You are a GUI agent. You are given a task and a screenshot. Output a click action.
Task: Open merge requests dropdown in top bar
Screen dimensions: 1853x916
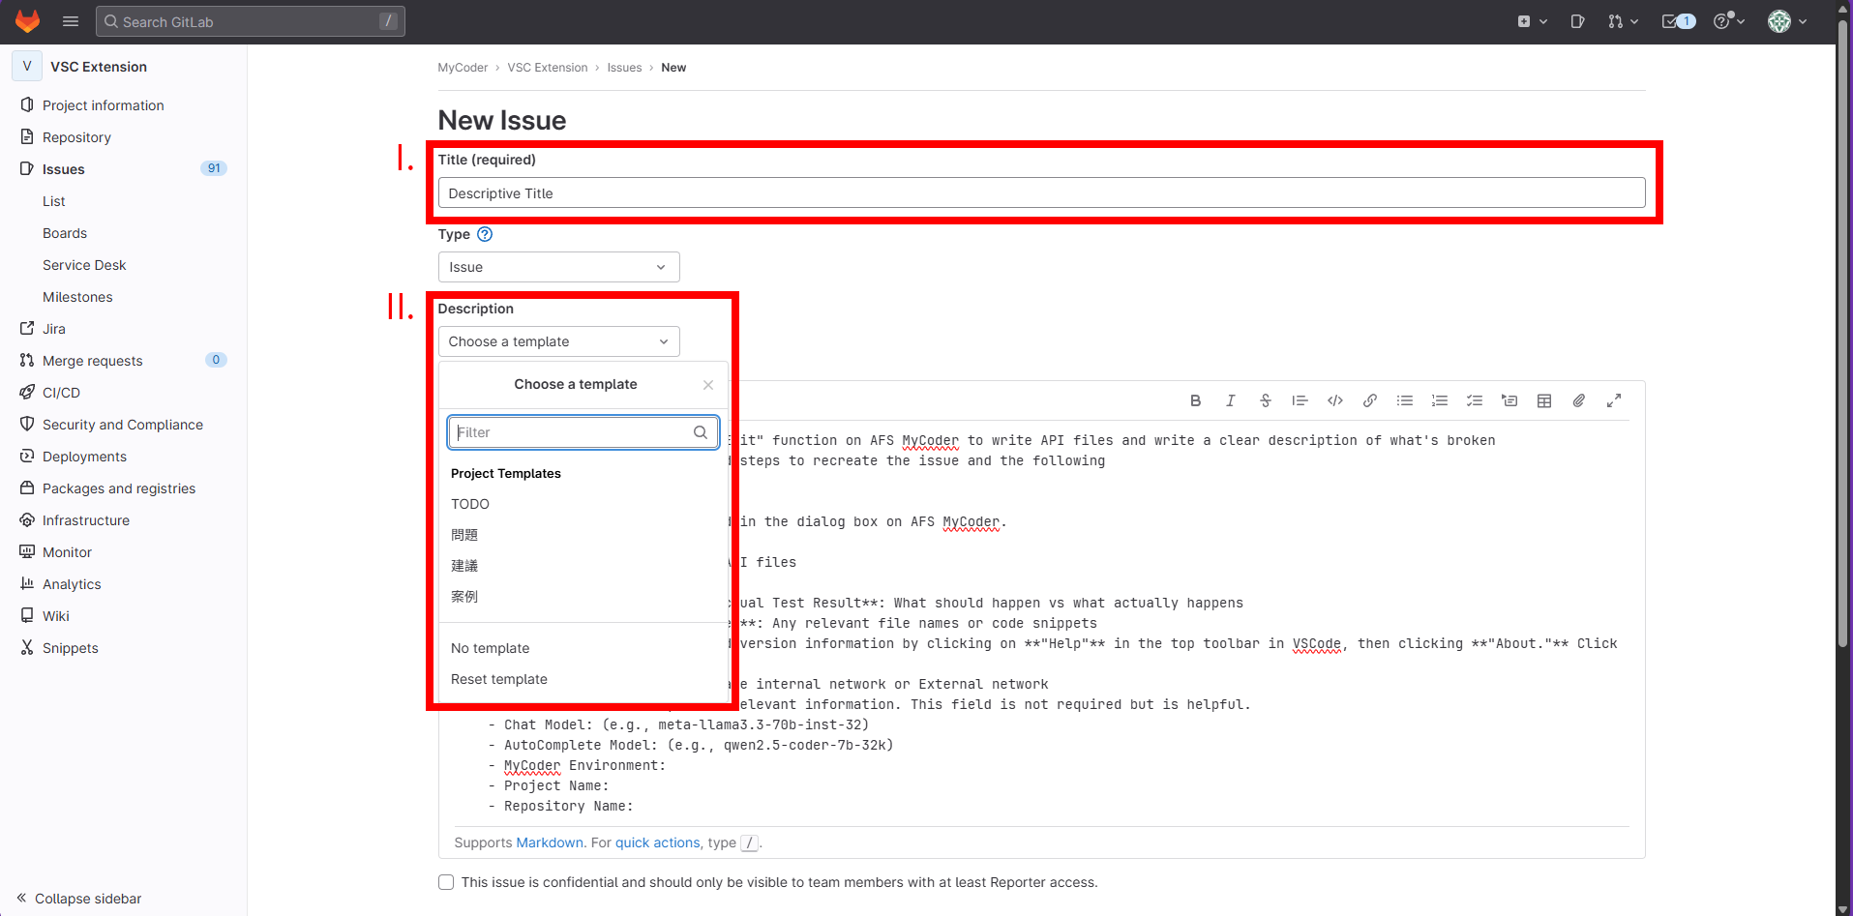coord(1623,21)
